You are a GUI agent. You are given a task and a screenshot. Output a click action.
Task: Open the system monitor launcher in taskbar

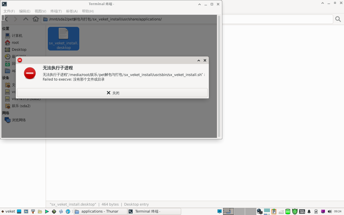click(x=26, y=212)
